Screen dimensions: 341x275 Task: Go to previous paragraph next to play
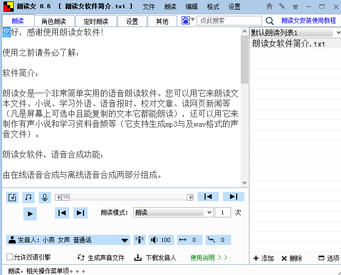click(62, 213)
